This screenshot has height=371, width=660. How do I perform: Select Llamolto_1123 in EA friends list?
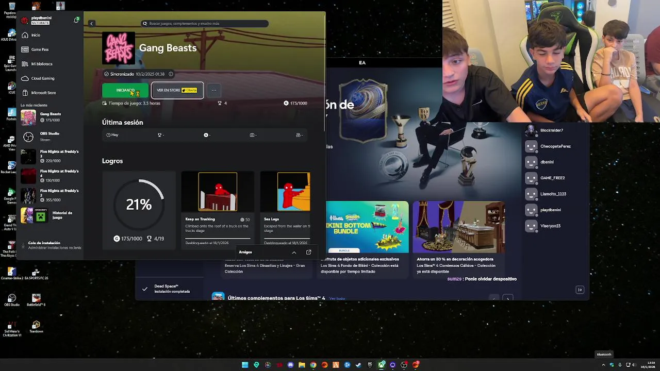[553, 194]
